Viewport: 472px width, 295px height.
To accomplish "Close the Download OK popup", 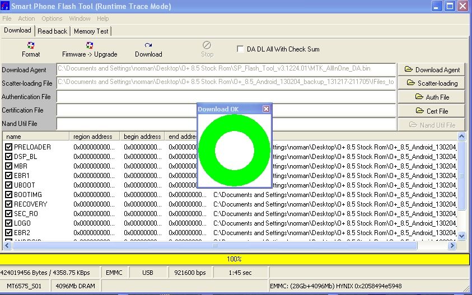I will 267,109.
